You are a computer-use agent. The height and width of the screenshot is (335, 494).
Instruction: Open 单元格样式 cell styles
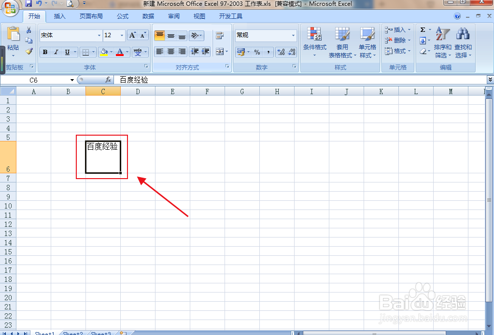367,42
